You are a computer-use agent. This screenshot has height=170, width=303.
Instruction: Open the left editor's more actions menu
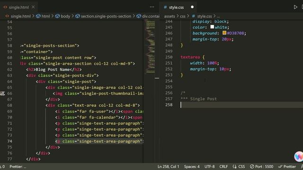152,7
